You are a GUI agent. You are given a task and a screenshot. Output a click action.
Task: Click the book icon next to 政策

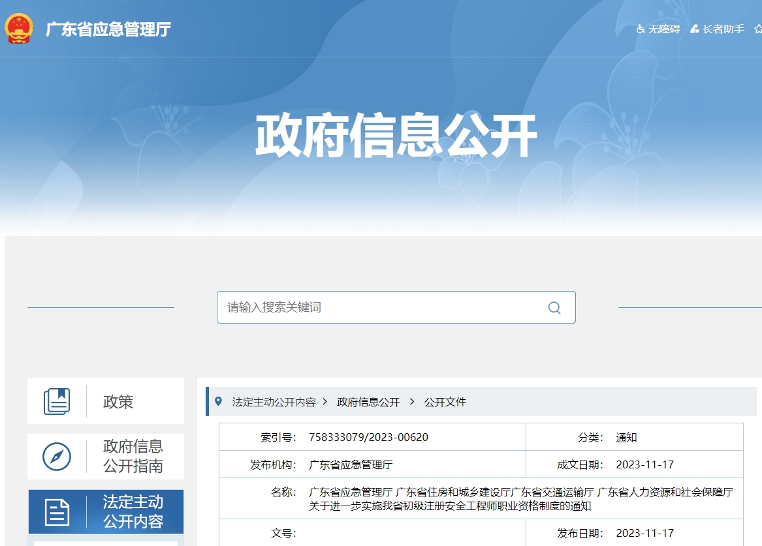(56, 402)
